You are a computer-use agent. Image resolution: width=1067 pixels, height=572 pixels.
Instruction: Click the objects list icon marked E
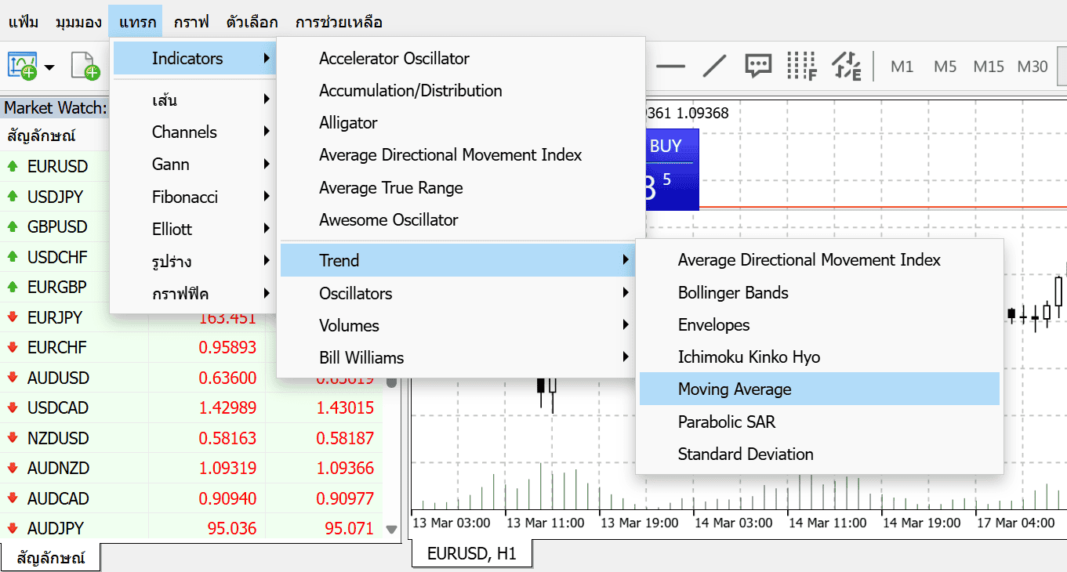coord(846,66)
